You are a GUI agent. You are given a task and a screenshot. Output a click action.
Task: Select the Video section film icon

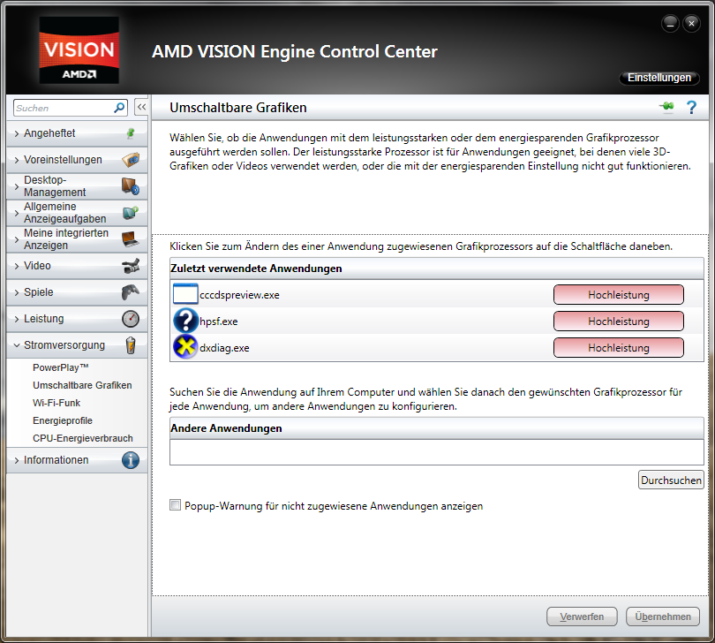pos(132,265)
